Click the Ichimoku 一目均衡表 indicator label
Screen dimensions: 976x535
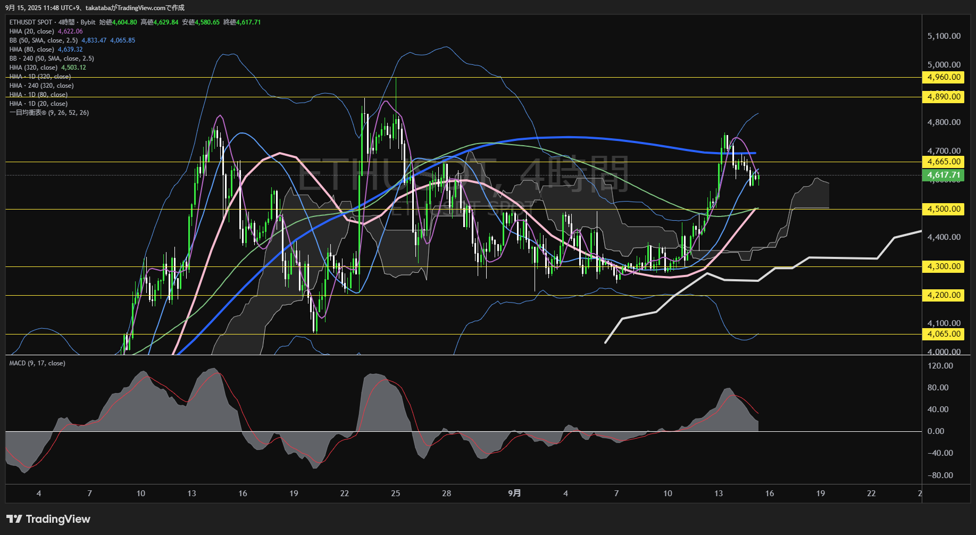49,113
